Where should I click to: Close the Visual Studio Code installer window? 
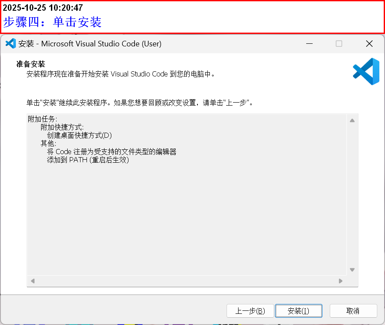[369, 44]
